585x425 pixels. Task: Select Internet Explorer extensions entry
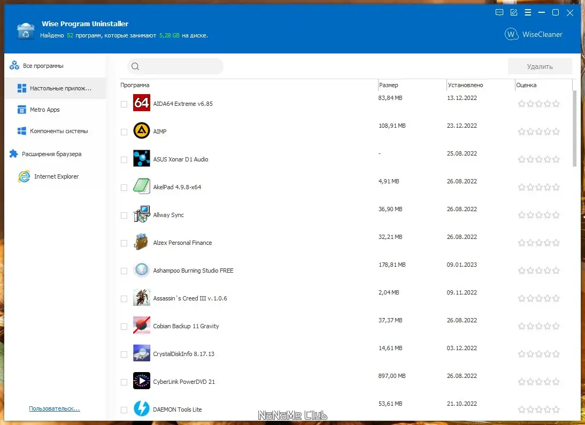pos(55,176)
